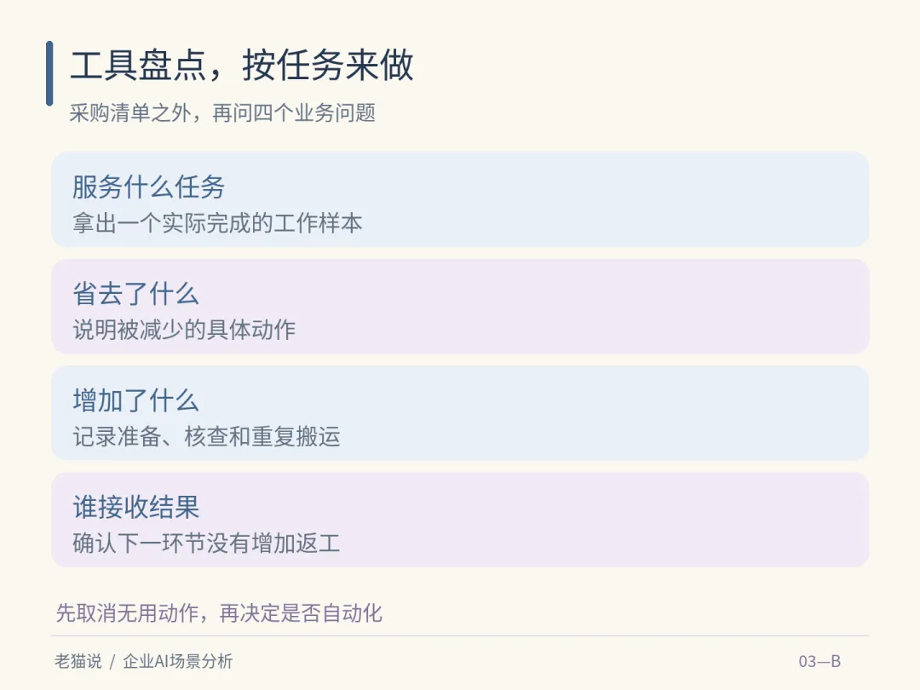This screenshot has width=920, height=690.
Task: Open the 省去了什么 card
Action: (460, 307)
